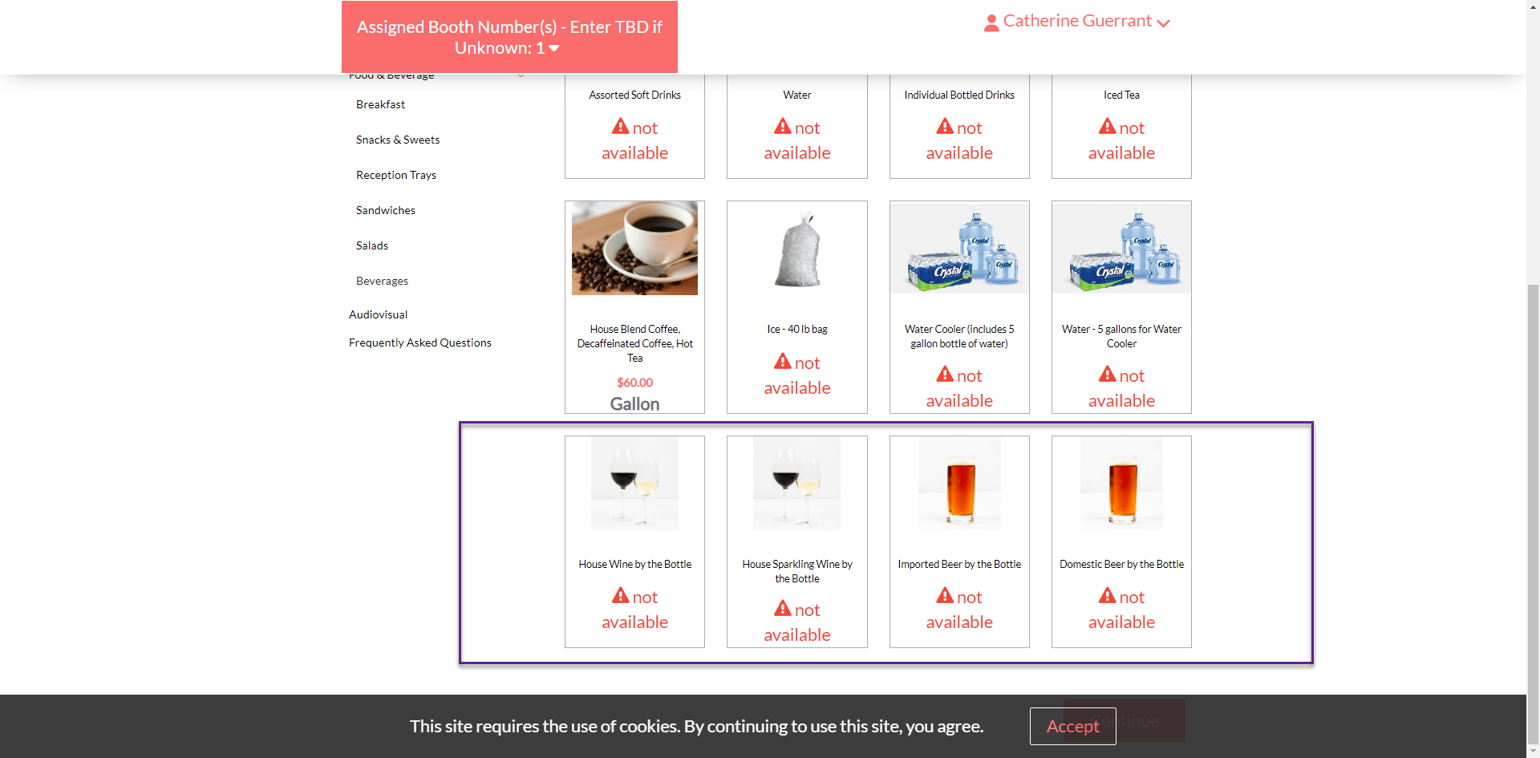1540x758 pixels.
Task: Click the scrollbar down arrow
Action: click(x=1533, y=751)
